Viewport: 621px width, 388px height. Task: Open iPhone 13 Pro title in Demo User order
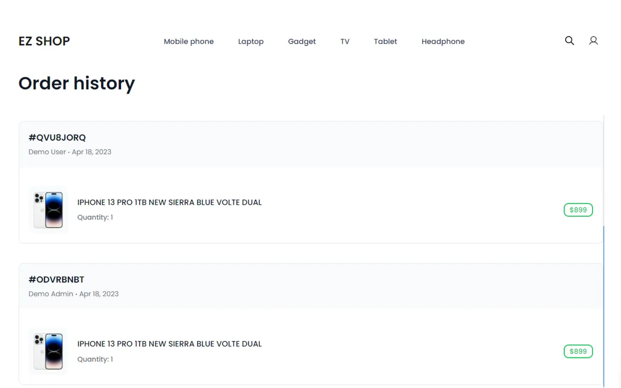[169, 202]
